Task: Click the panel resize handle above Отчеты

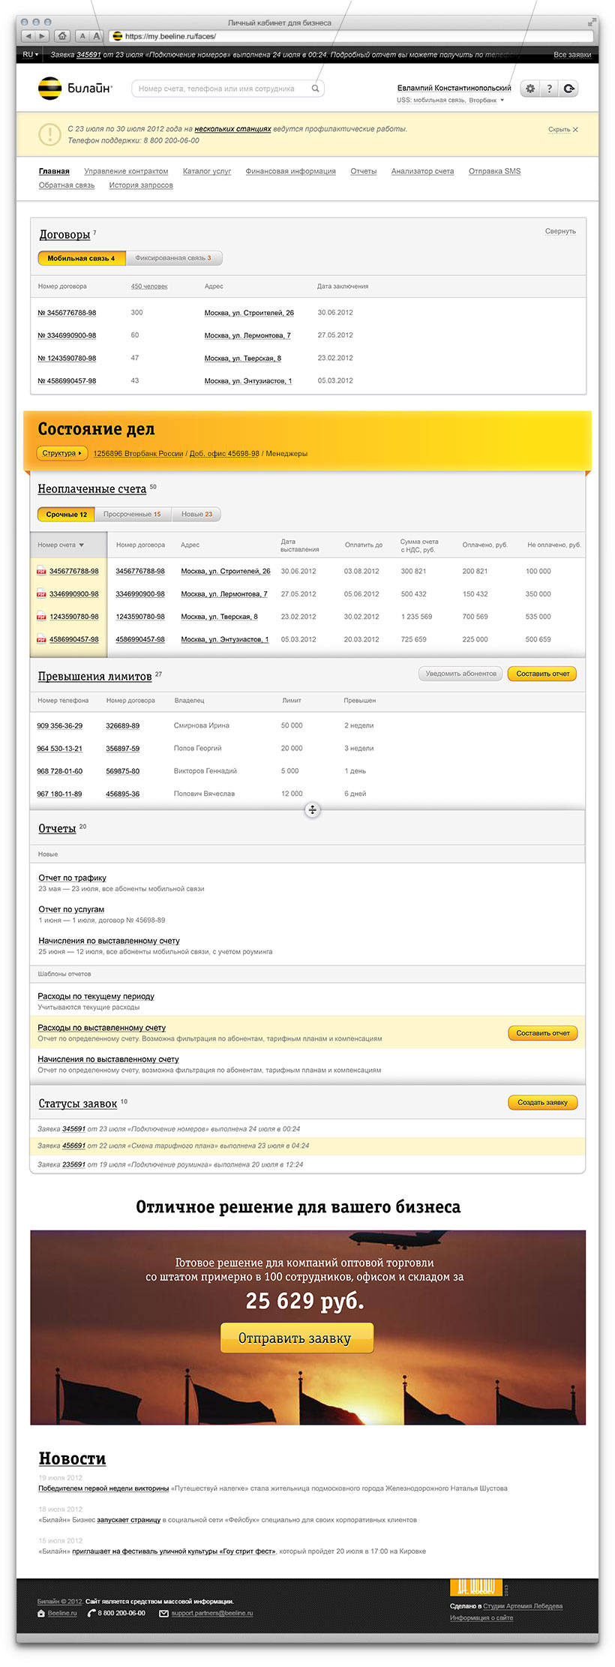Action: pos(313,810)
